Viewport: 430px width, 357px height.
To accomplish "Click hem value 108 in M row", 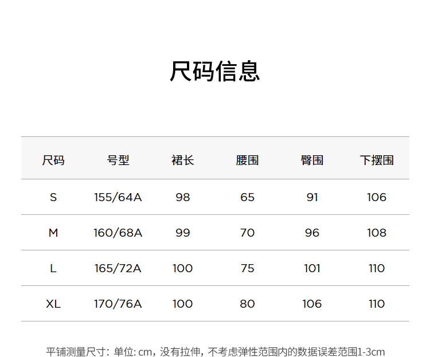I will (x=377, y=233).
